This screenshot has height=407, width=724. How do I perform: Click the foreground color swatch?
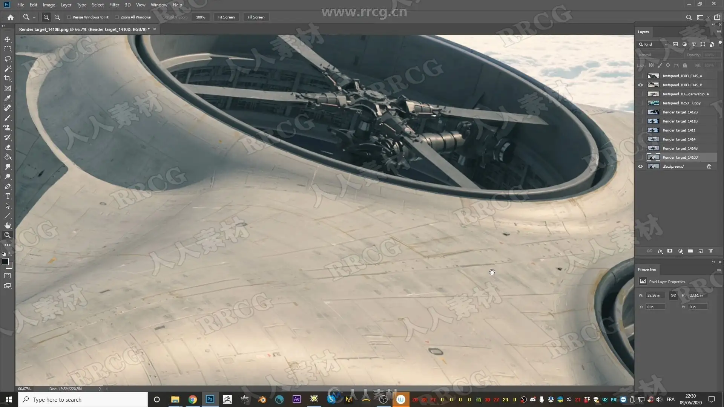pyautogui.click(x=5, y=262)
